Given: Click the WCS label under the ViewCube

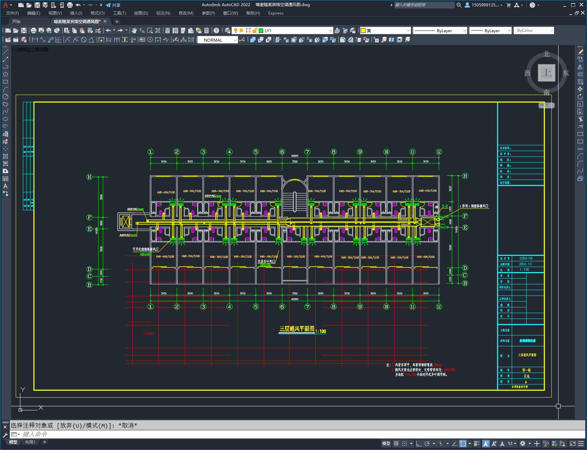Looking at the screenshot, I should click(x=546, y=105).
